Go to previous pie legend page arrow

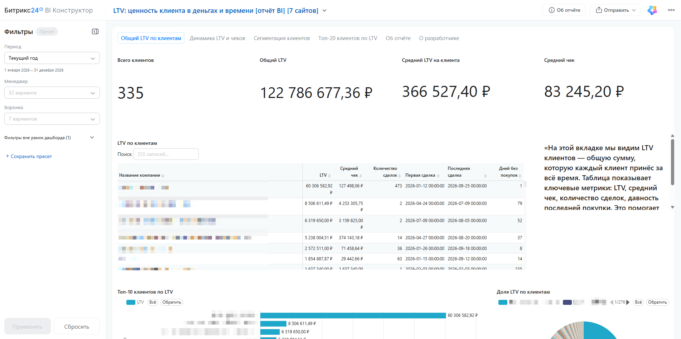(x=612, y=302)
